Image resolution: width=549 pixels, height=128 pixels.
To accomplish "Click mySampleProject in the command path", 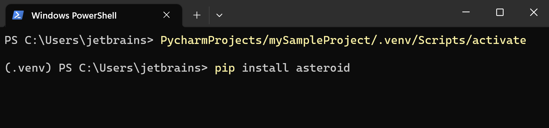I will click(x=320, y=40).
